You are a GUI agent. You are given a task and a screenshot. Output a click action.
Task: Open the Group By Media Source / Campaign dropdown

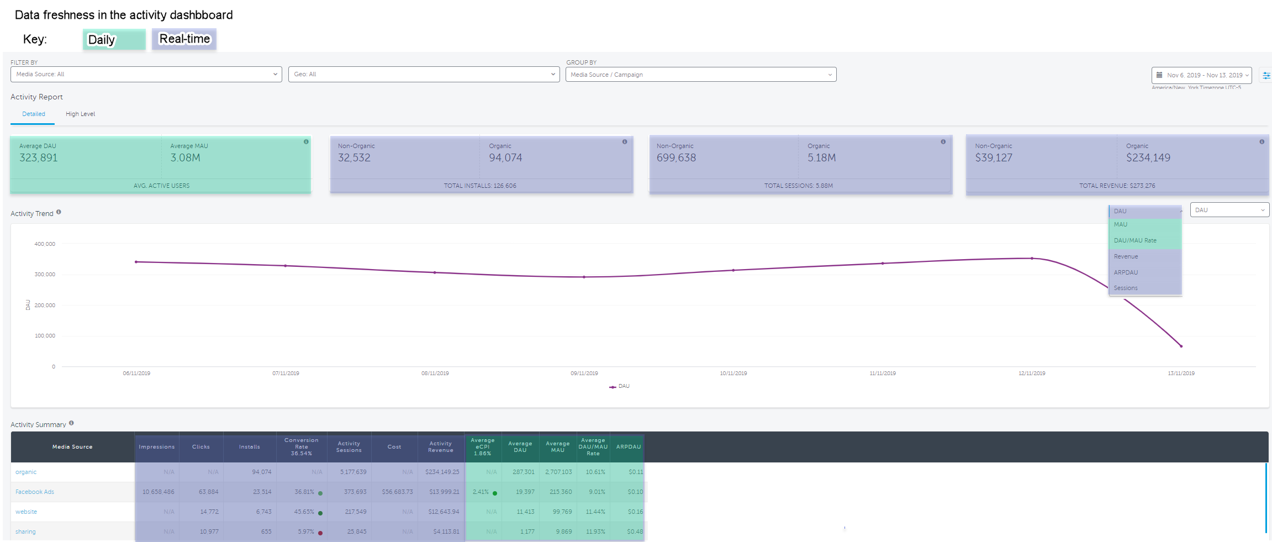700,75
